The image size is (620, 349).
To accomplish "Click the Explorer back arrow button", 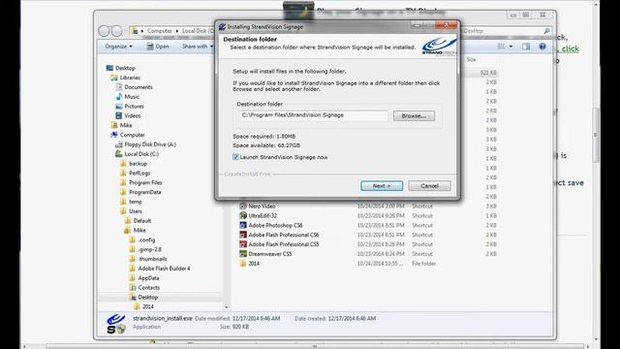I will (104, 30).
